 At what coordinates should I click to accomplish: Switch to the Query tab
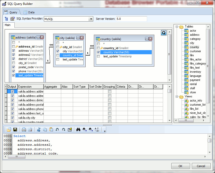(x=12, y=12)
